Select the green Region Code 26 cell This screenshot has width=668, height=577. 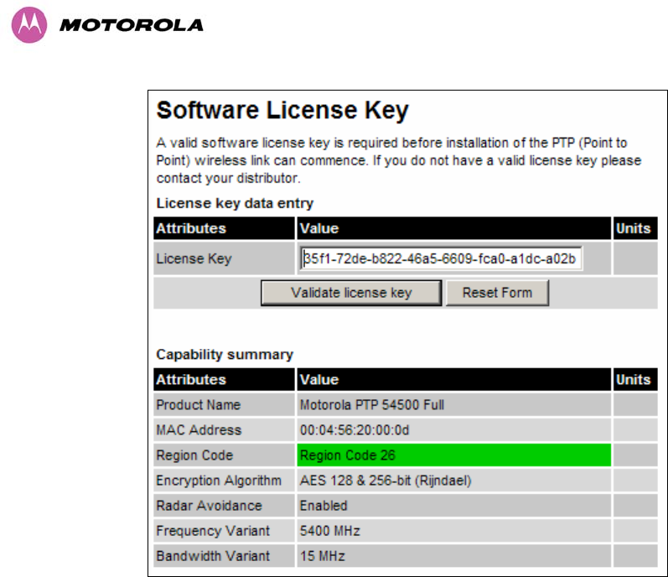coord(453,455)
